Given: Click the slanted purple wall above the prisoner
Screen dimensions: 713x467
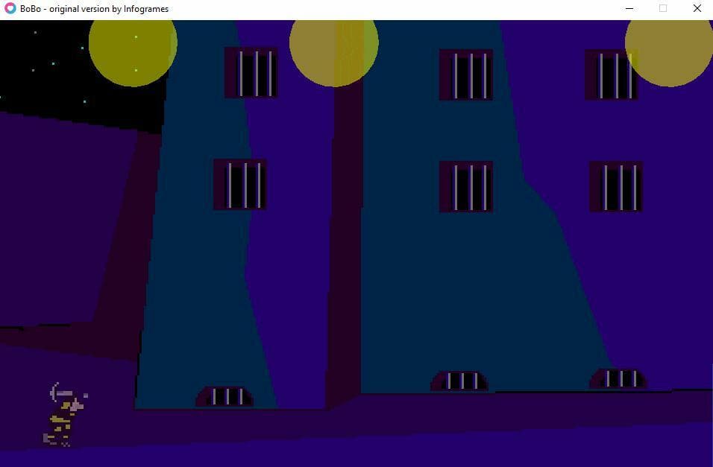Looking at the screenshot, I should tap(67, 223).
